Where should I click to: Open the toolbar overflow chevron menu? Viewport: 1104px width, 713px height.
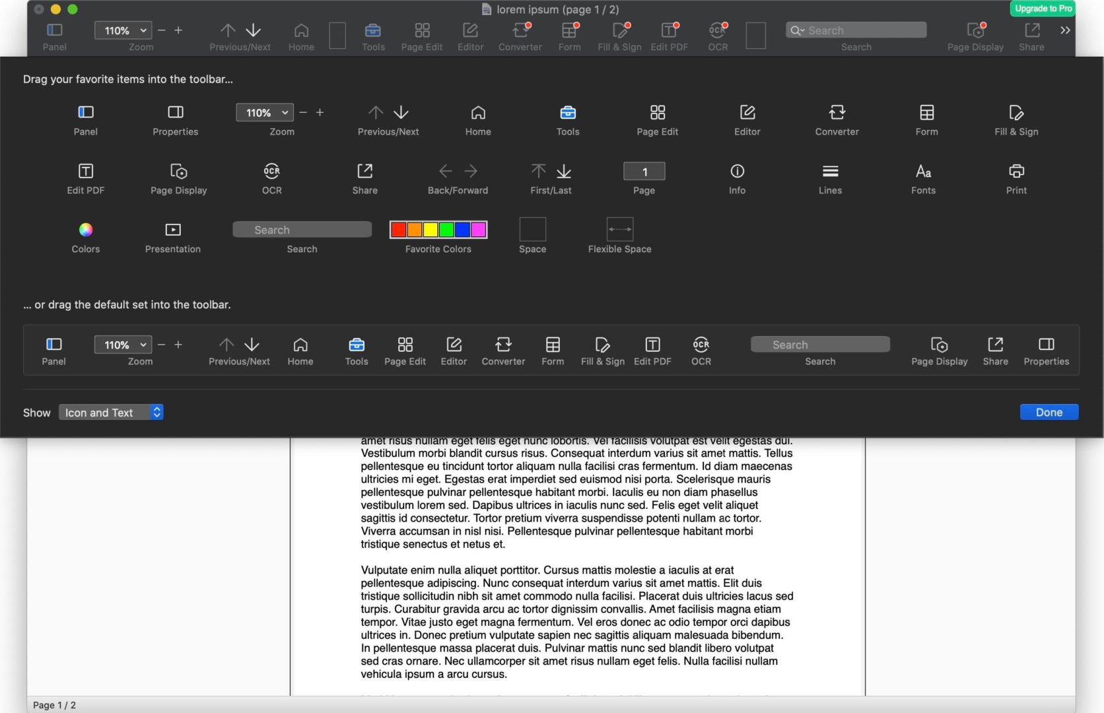[x=1064, y=30]
